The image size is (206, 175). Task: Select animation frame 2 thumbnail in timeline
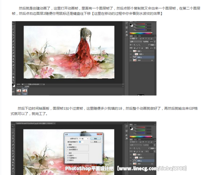25,91
